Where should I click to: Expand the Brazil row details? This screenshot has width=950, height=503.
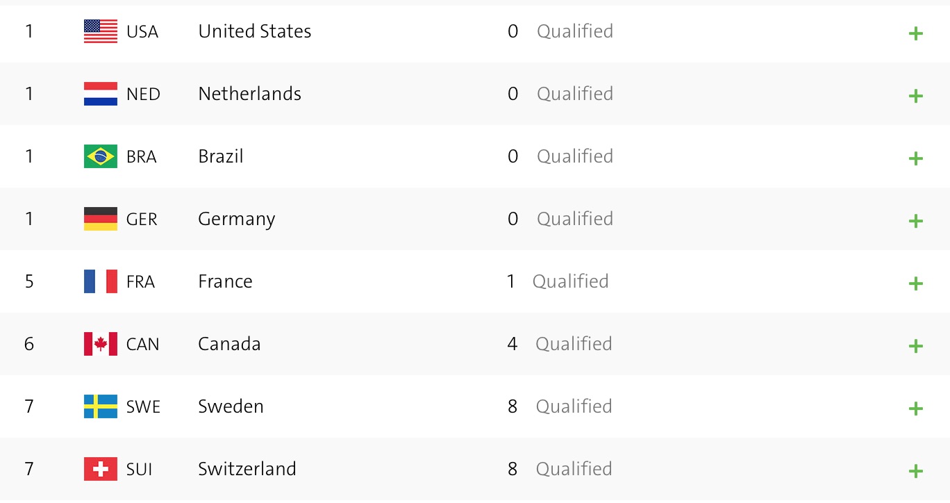click(x=916, y=158)
